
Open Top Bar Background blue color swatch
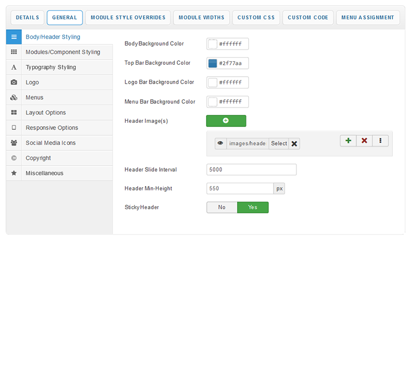(213, 63)
